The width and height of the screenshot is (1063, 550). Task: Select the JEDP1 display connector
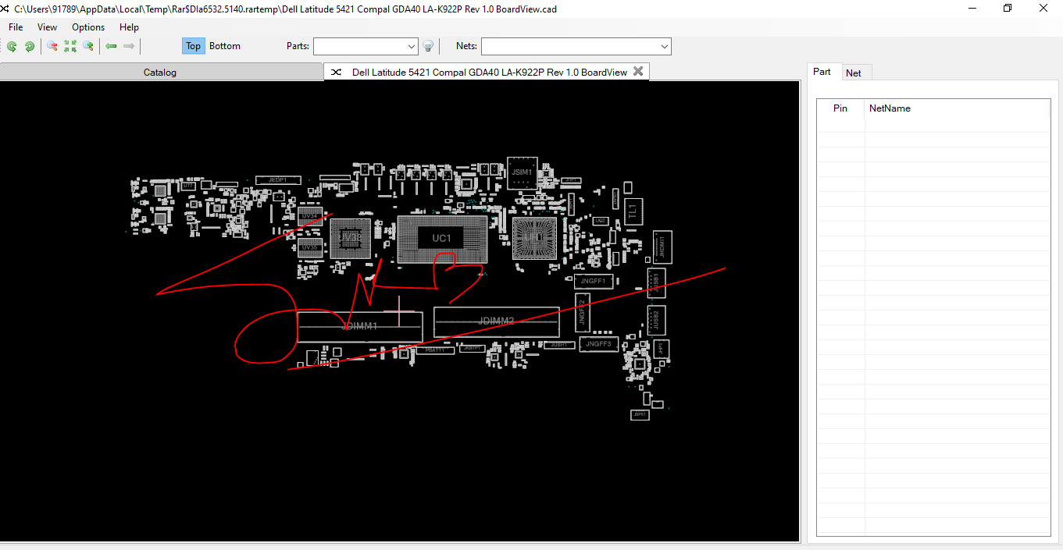point(278,180)
